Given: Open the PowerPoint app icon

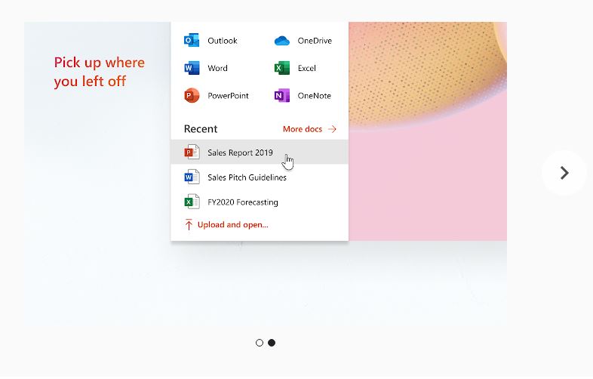Looking at the screenshot, I should click(x=192, y=95).
